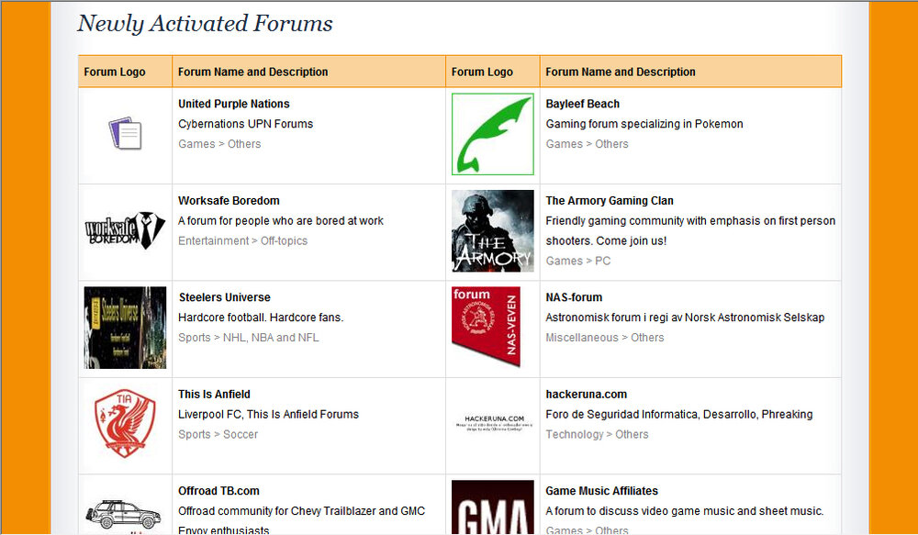Click the This Is Anfield Liverbird crest
This screenshot has height=535, width=918.
pos(125,425)
